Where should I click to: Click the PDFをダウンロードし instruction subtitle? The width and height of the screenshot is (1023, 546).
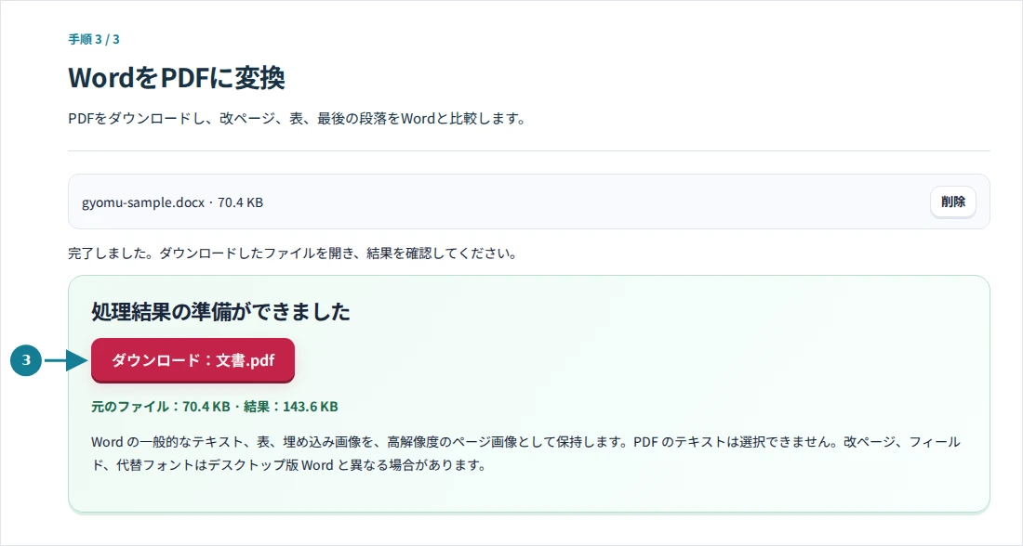coord(298,119)
